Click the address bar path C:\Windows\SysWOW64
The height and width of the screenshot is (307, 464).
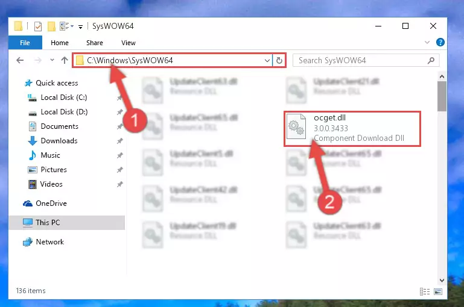click(130, 61)
